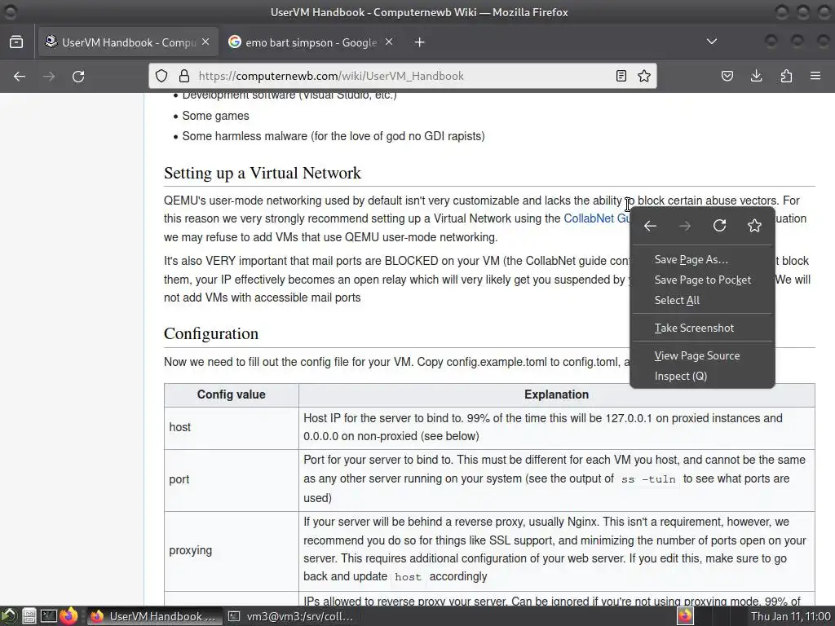The height and width of the screenshot is (626, 835).
Task: Open a new tab with the plus icon
Action: [420, 42]
